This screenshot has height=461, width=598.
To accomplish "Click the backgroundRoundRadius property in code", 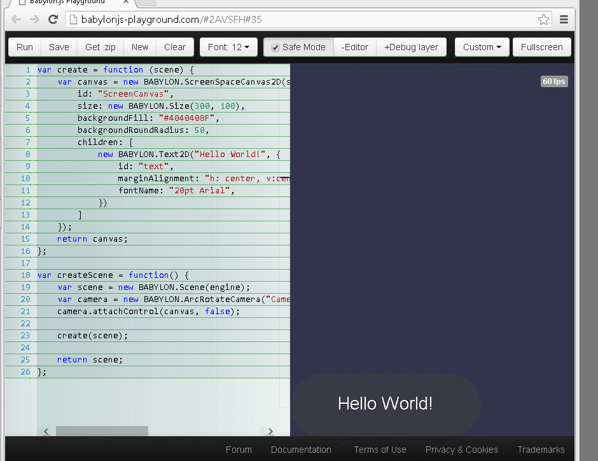I will (x=131, y=130).
